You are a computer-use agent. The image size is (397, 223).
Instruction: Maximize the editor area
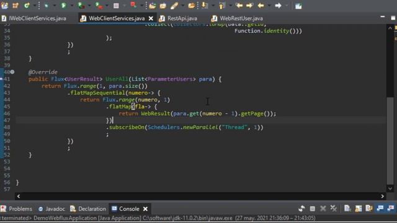[x=393, y=18]
